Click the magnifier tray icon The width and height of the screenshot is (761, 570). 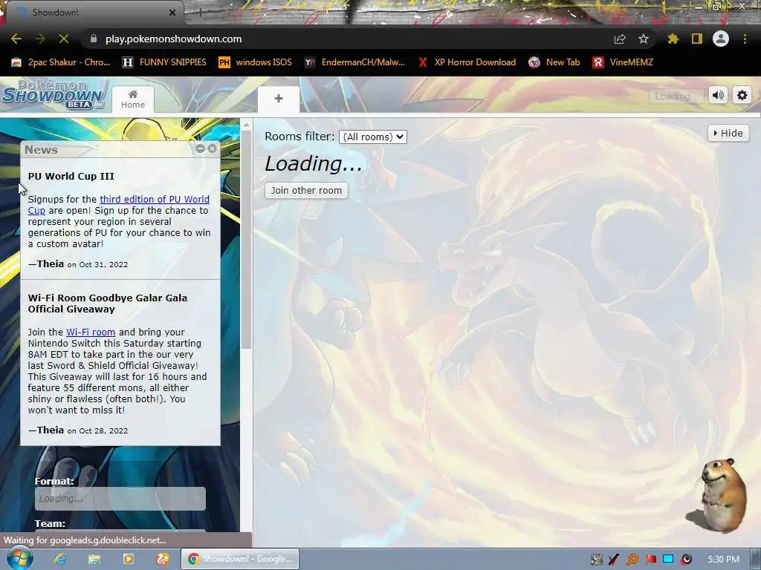coord(632,560)
